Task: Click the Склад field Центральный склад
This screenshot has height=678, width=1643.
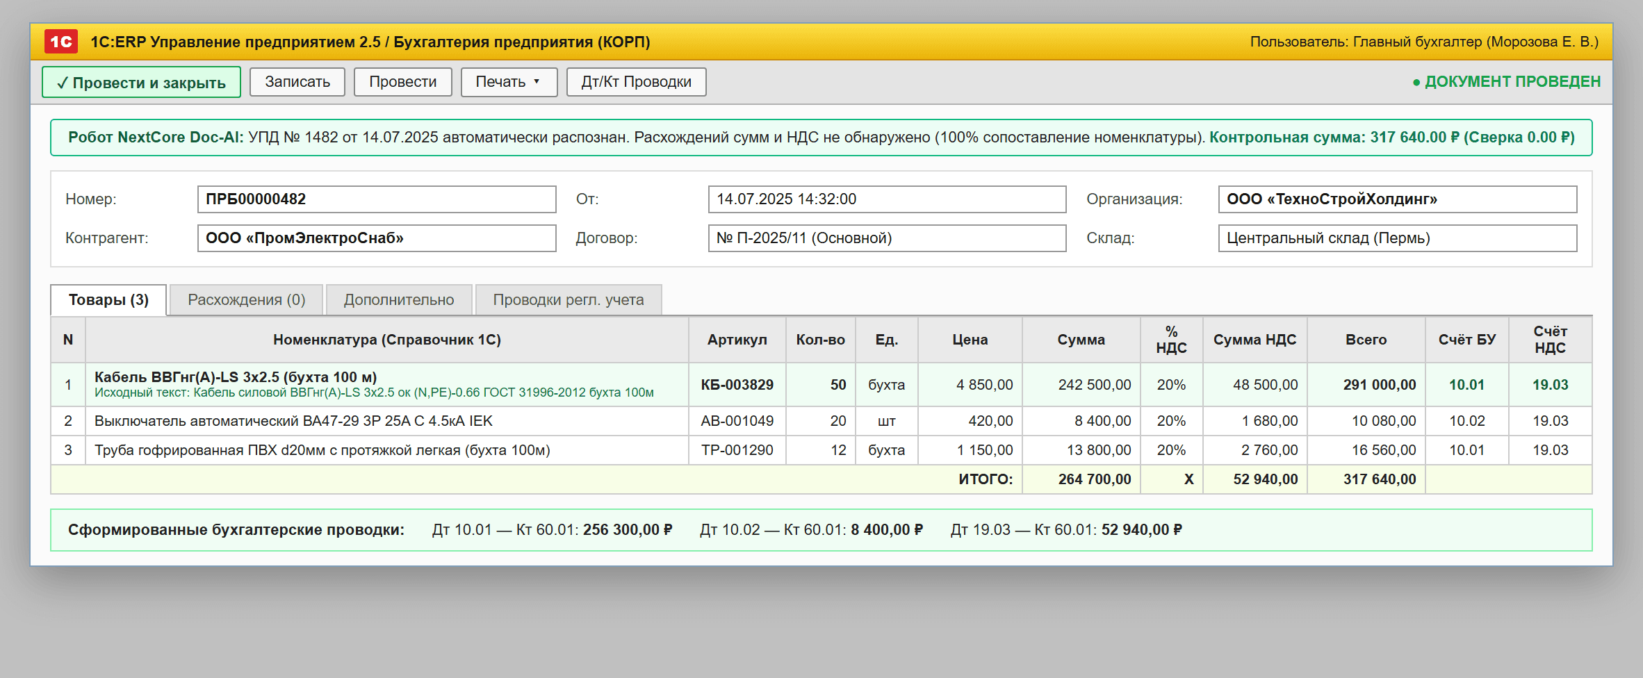Action: (1398, 238)
